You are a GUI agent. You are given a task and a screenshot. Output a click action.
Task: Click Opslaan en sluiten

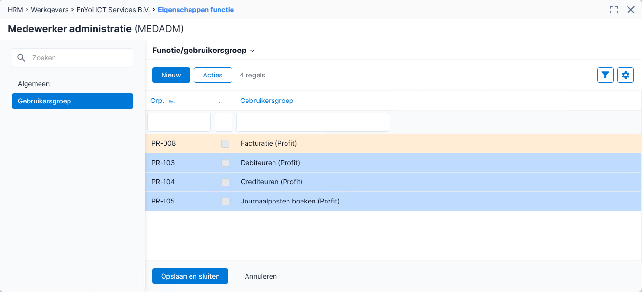(x=190, y=276)
